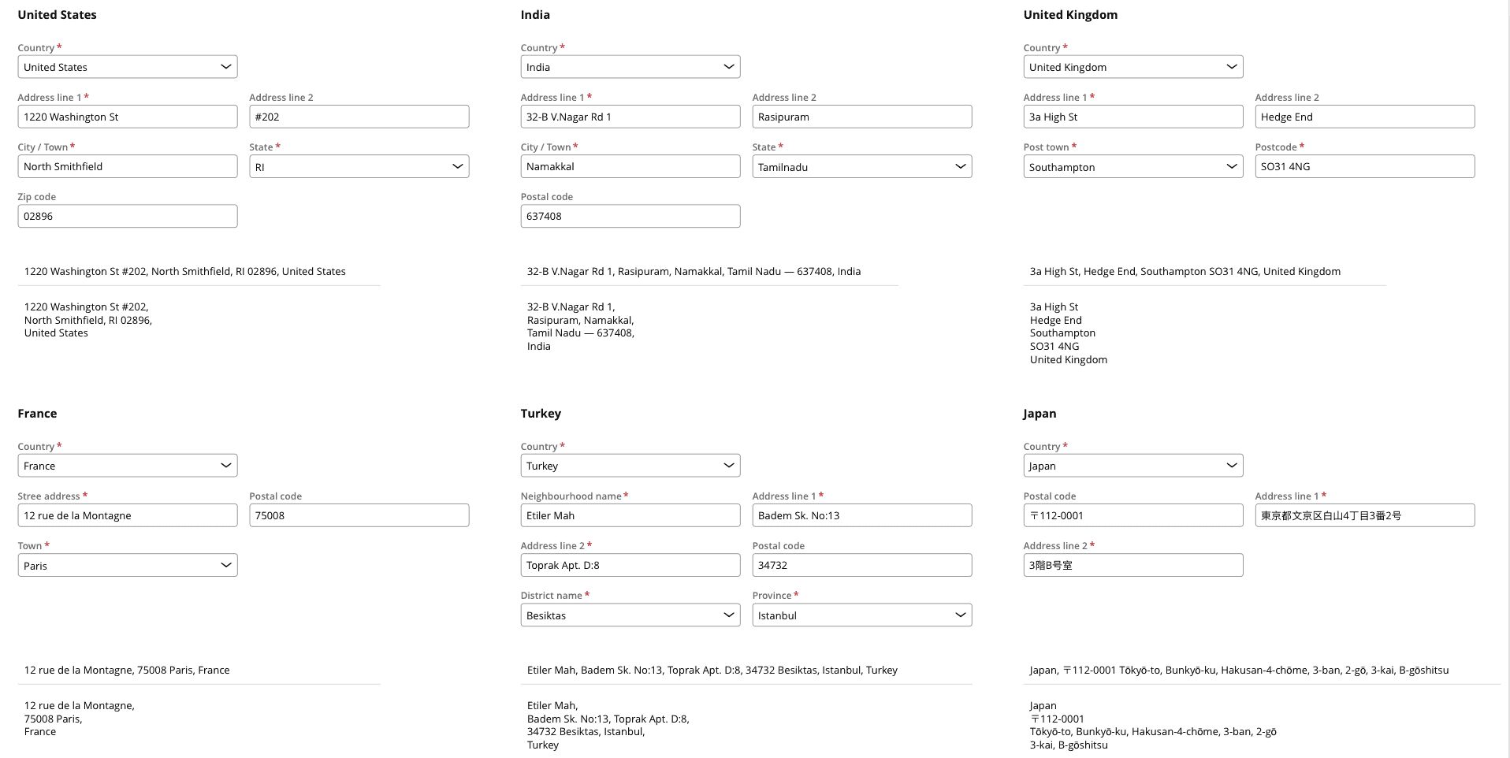Click 'Hedge End' in multiline UK address
1510x758 pixels.
coord(1056,320)
